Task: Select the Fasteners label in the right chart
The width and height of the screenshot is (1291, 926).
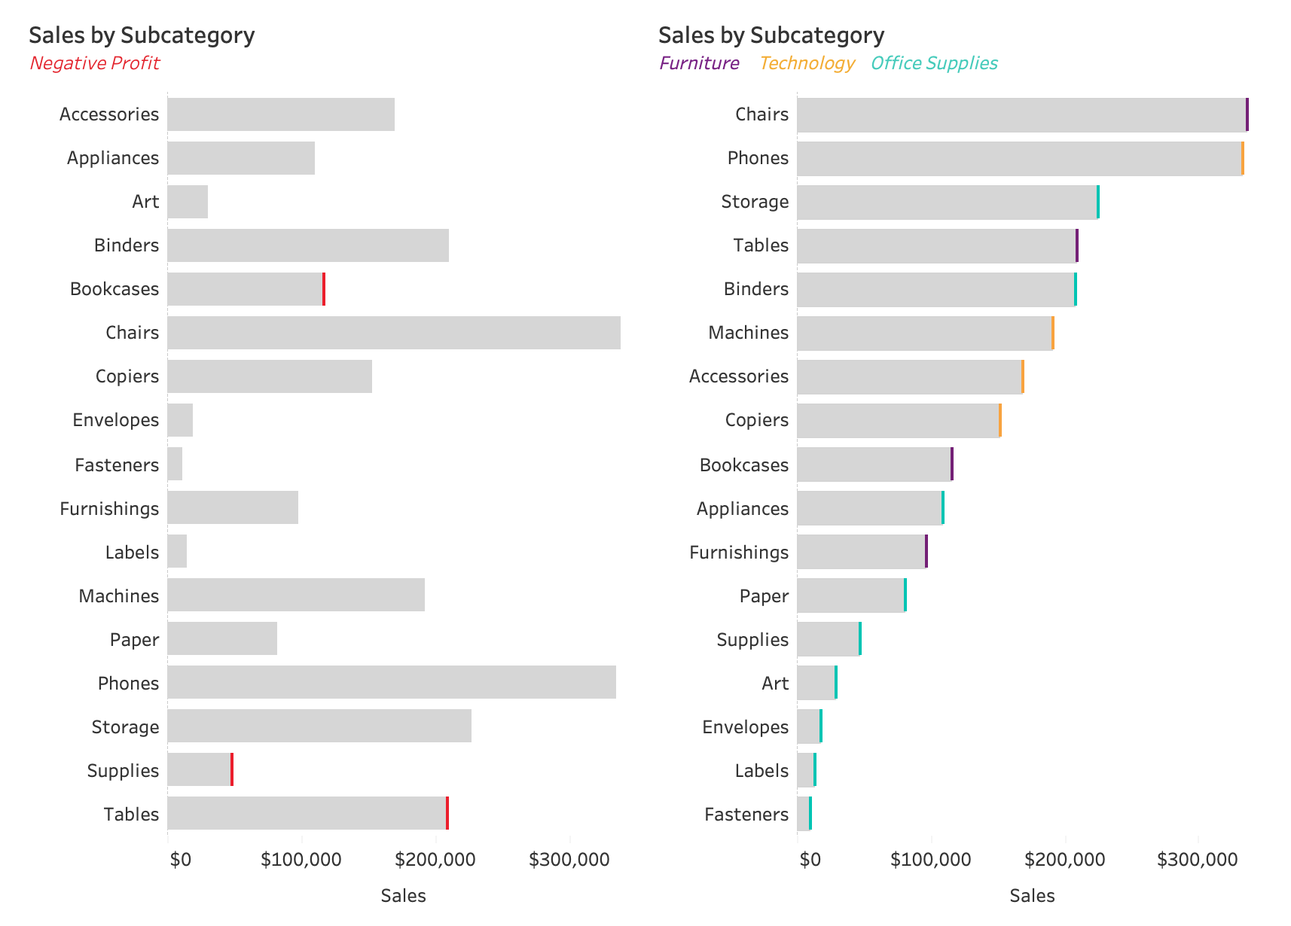Action: [x=746, y=815]
